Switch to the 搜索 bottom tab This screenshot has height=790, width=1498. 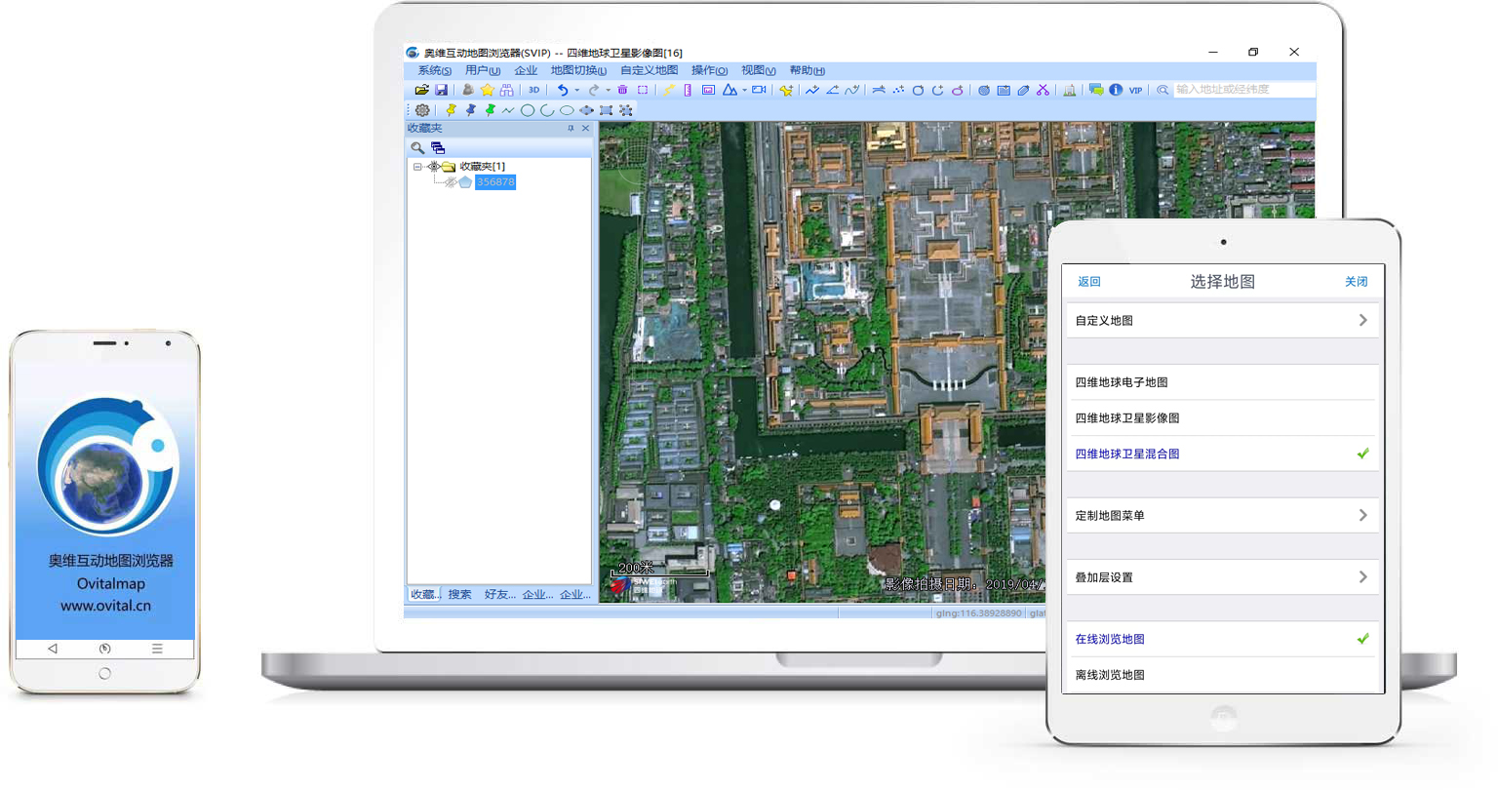click(459, 594)
